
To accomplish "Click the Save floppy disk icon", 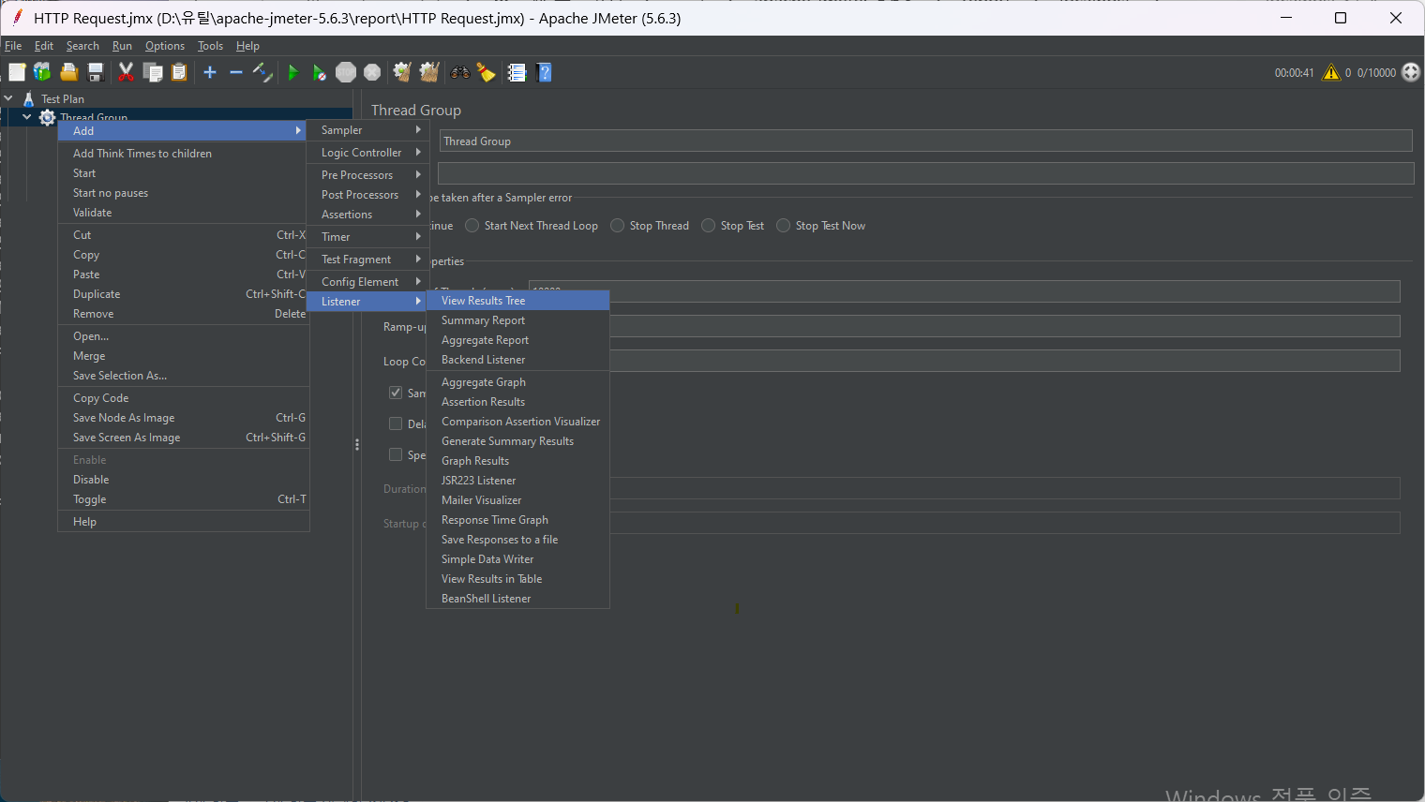I will [95, 72].
